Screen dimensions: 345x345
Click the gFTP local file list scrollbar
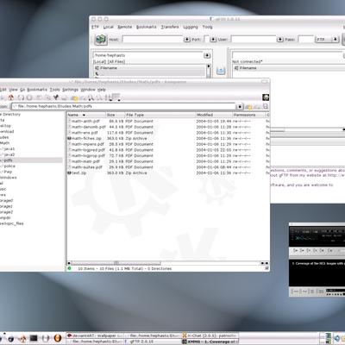coord(209,71)
